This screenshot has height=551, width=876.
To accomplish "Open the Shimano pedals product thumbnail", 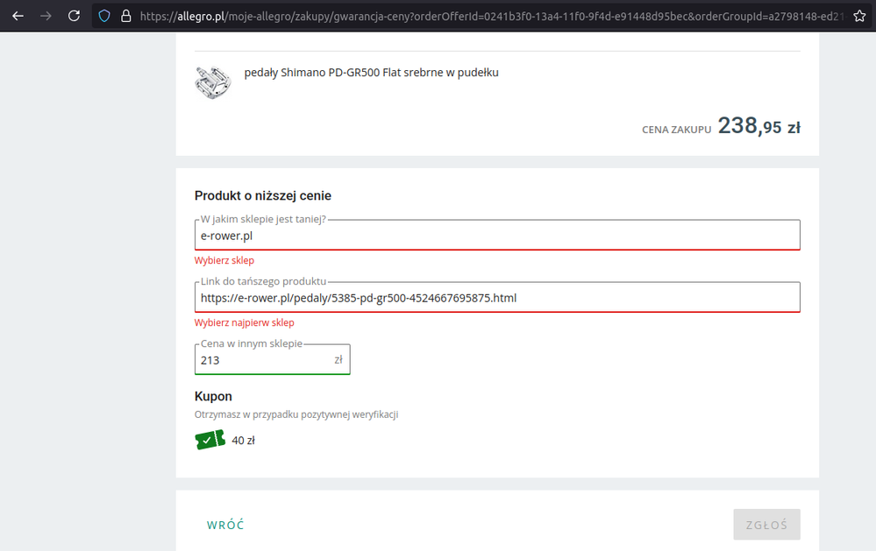I will pyautogui.click(x=211, y=81).
